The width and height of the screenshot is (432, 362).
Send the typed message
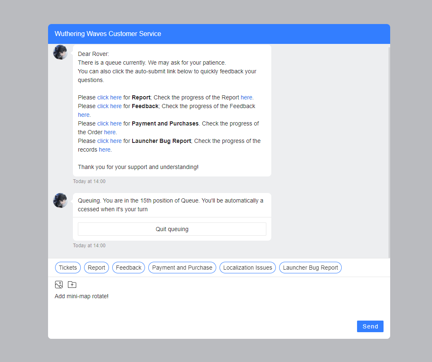370,326
